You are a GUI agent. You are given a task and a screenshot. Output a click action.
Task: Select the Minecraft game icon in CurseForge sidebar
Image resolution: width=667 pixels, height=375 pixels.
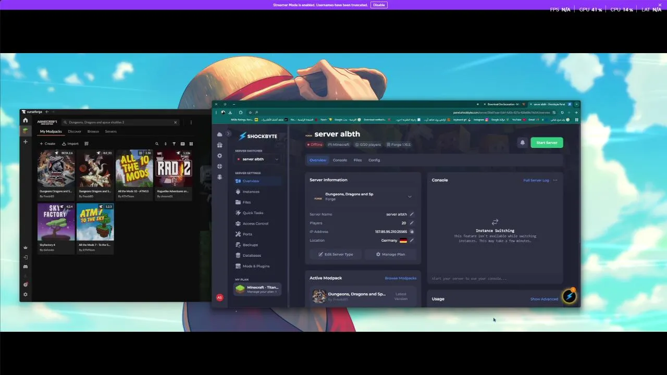click(25, 131)
